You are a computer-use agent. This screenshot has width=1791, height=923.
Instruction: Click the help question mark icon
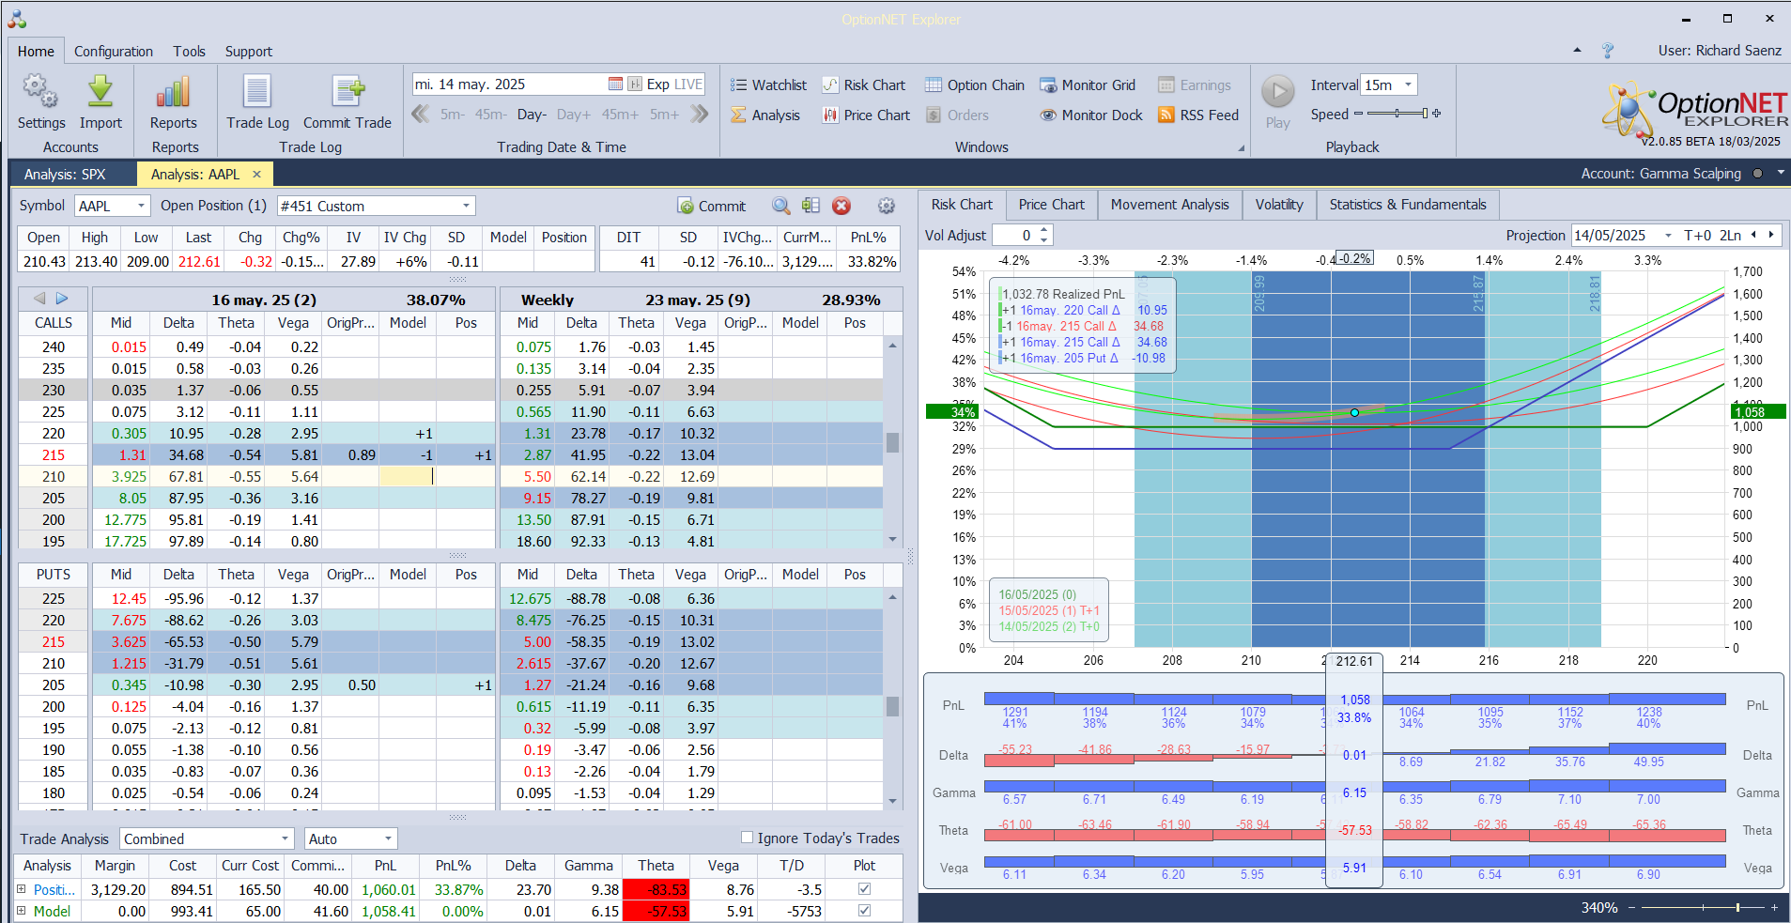coord(1608,51)
